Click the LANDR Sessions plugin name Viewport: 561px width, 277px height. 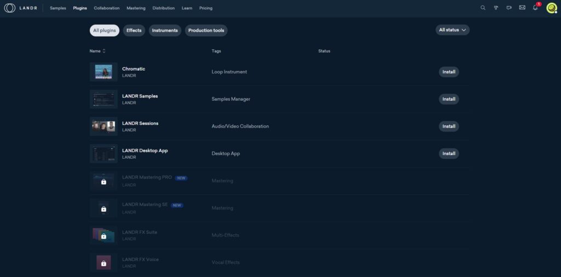[140, 123]
